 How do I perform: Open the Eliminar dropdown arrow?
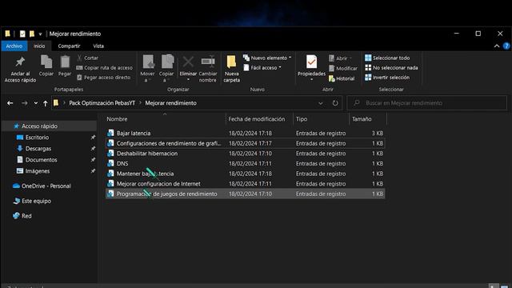pos(188,80)
